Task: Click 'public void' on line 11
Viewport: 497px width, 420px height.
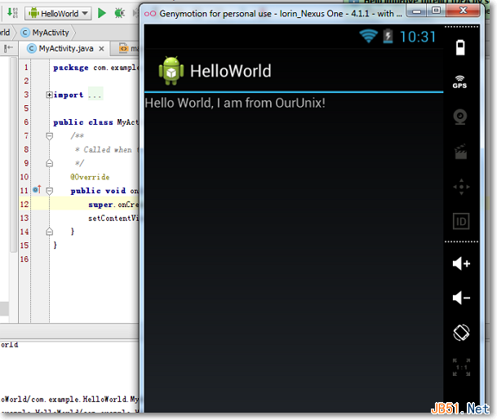Action: [98, 191]
